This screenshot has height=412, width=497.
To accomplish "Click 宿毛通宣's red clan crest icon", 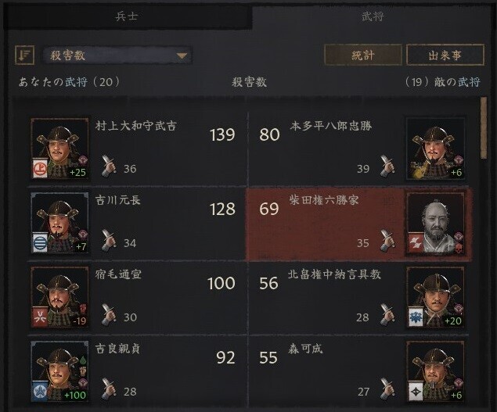I will point(40,317).
